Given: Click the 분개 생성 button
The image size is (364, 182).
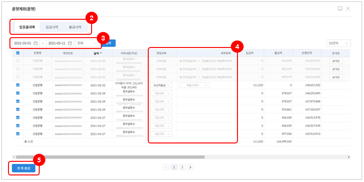Looking at the screenshot, I should 24,168.
